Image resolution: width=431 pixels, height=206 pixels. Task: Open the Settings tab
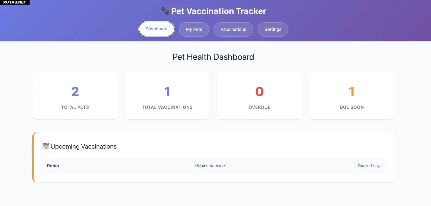[x=273, y=30]
